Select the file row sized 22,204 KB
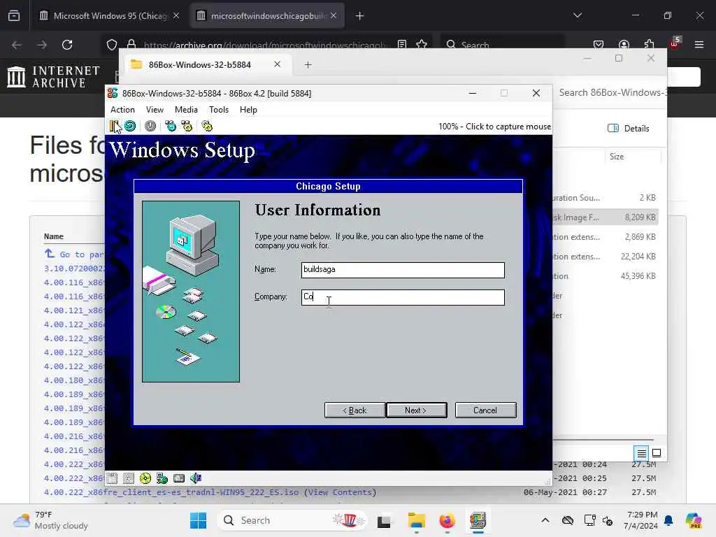 point(606,257)
